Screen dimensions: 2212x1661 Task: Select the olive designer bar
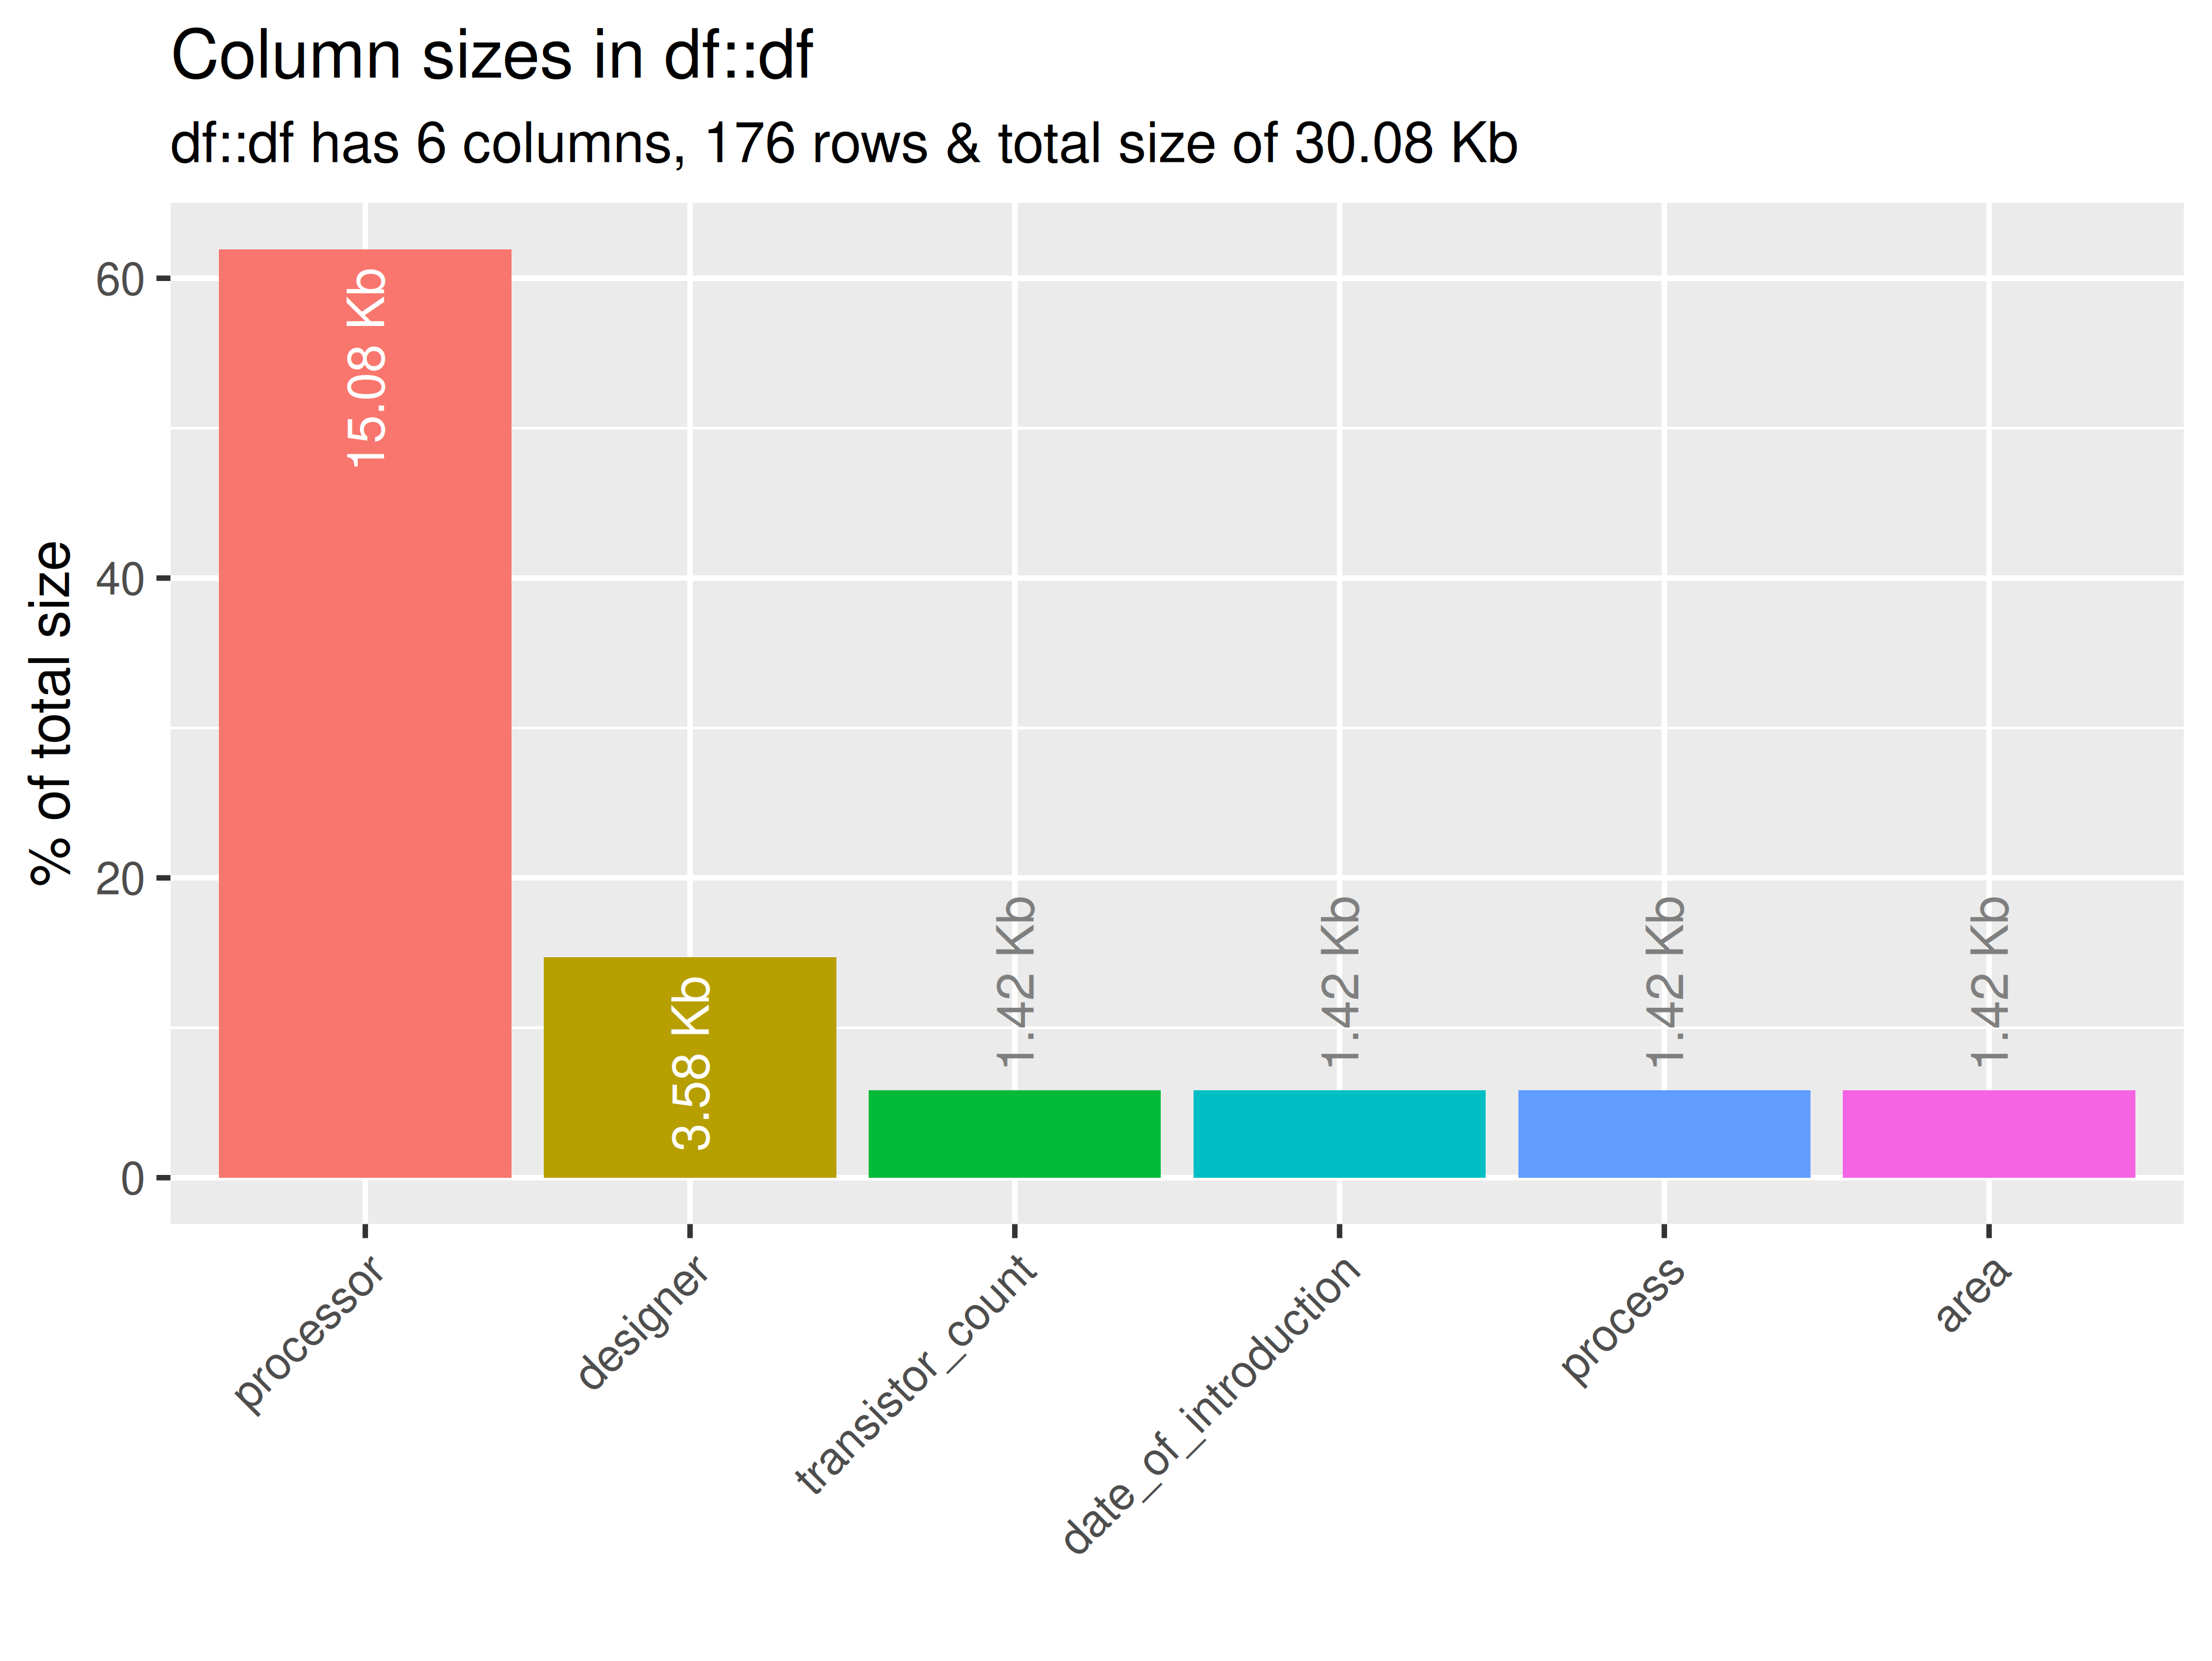[690, 1067]
